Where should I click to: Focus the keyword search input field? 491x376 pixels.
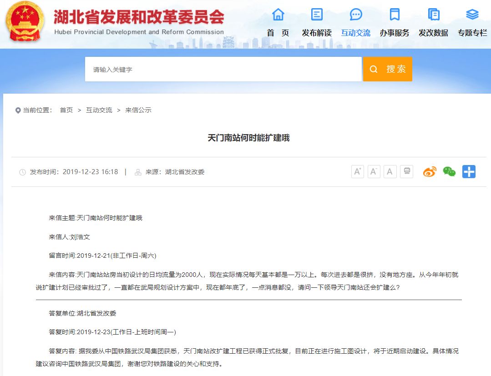(x=223, y=70)
